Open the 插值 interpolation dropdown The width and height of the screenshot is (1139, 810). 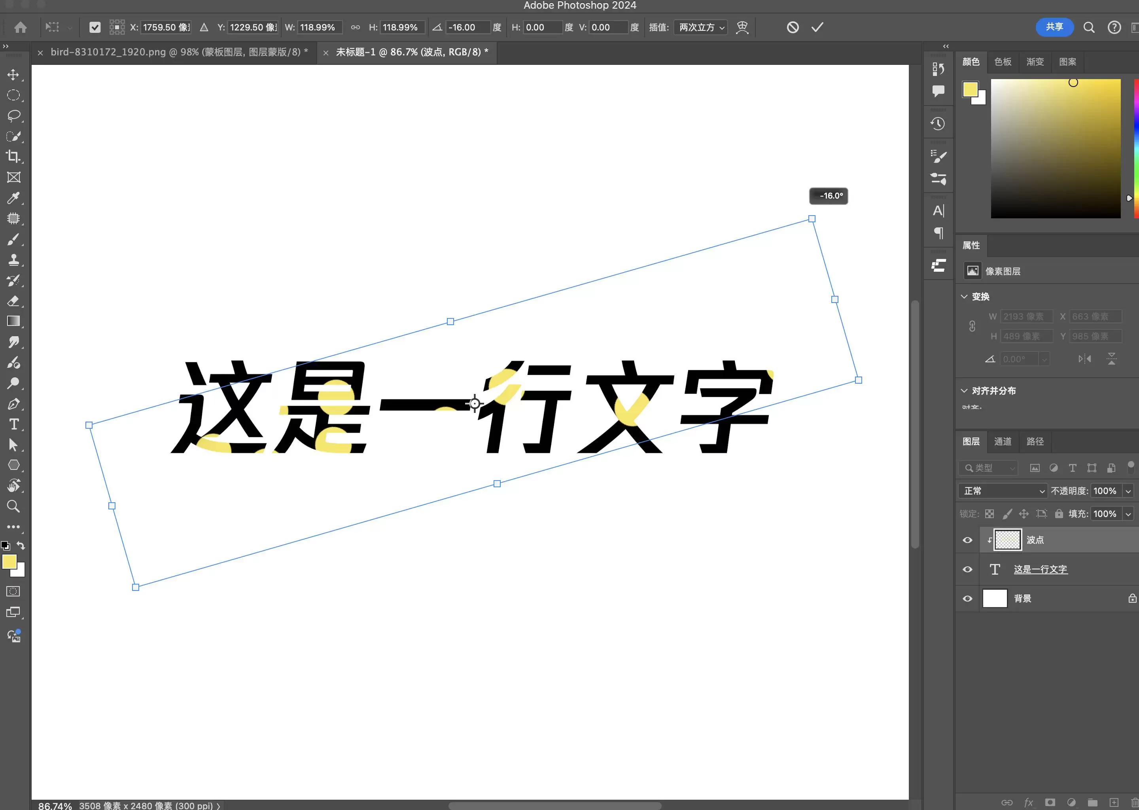700,27
